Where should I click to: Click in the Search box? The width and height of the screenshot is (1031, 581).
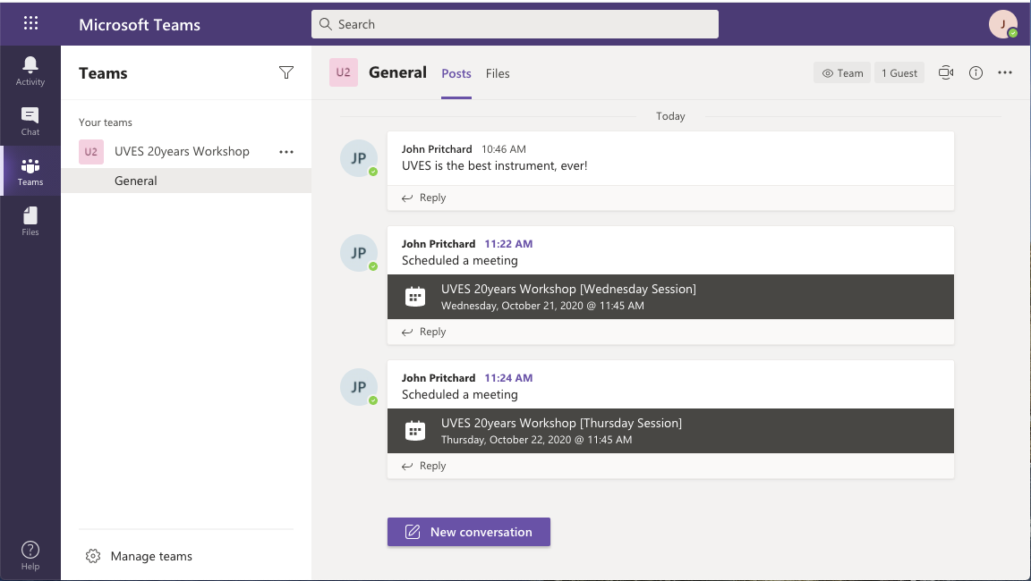pyautogui.click(x=515, y=24)
